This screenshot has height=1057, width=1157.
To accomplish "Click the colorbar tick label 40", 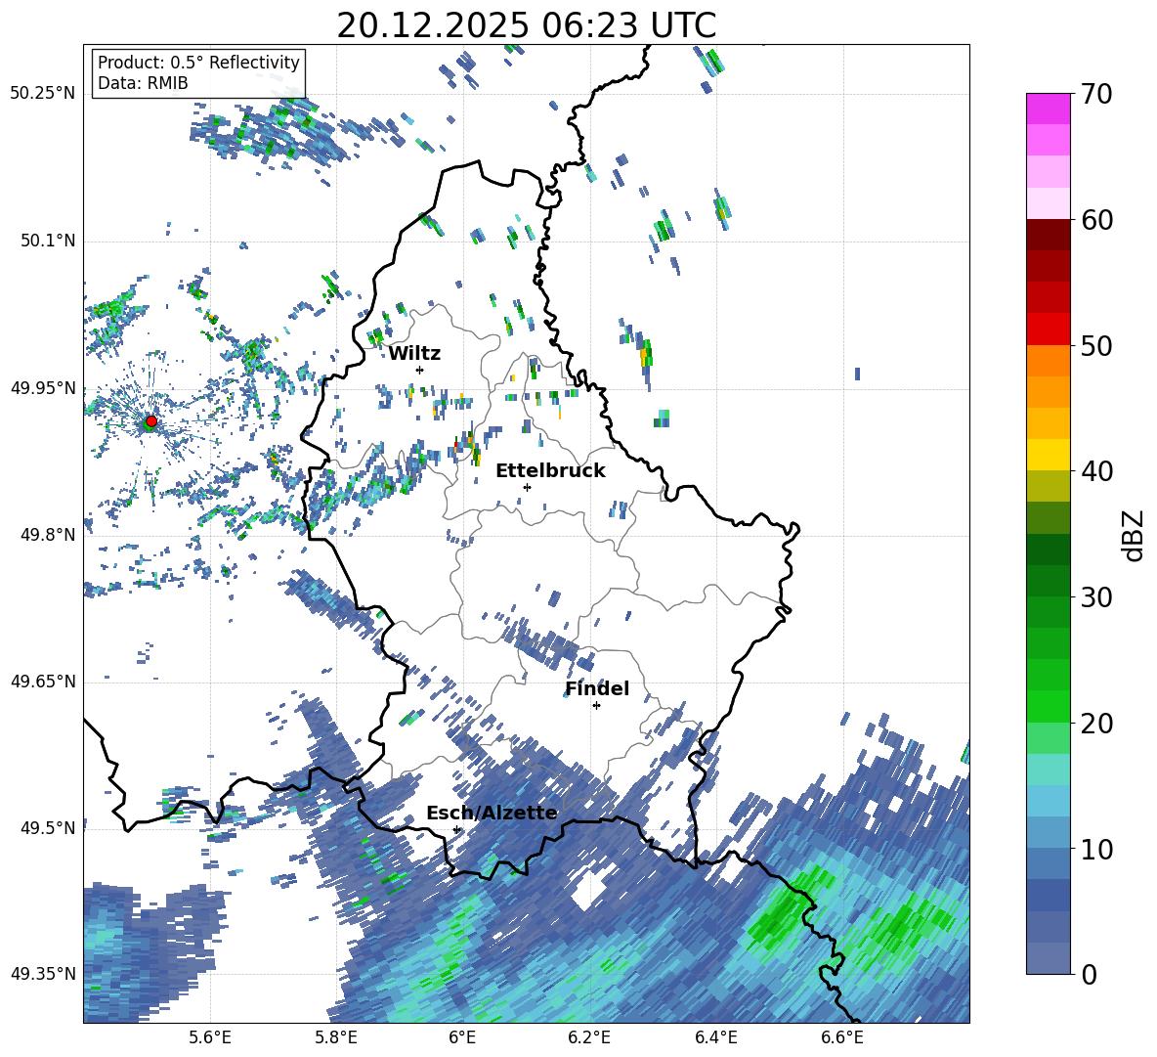I will [1096, 471].
